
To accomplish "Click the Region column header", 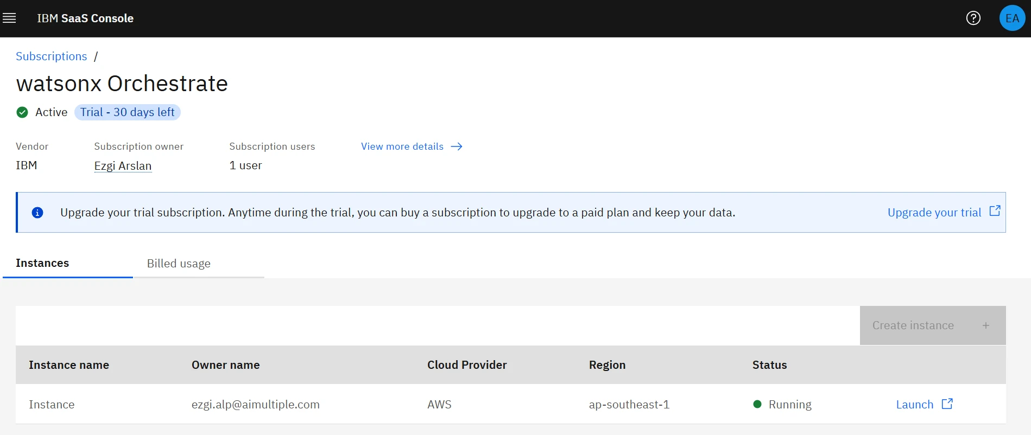I will tap(607, 365).
